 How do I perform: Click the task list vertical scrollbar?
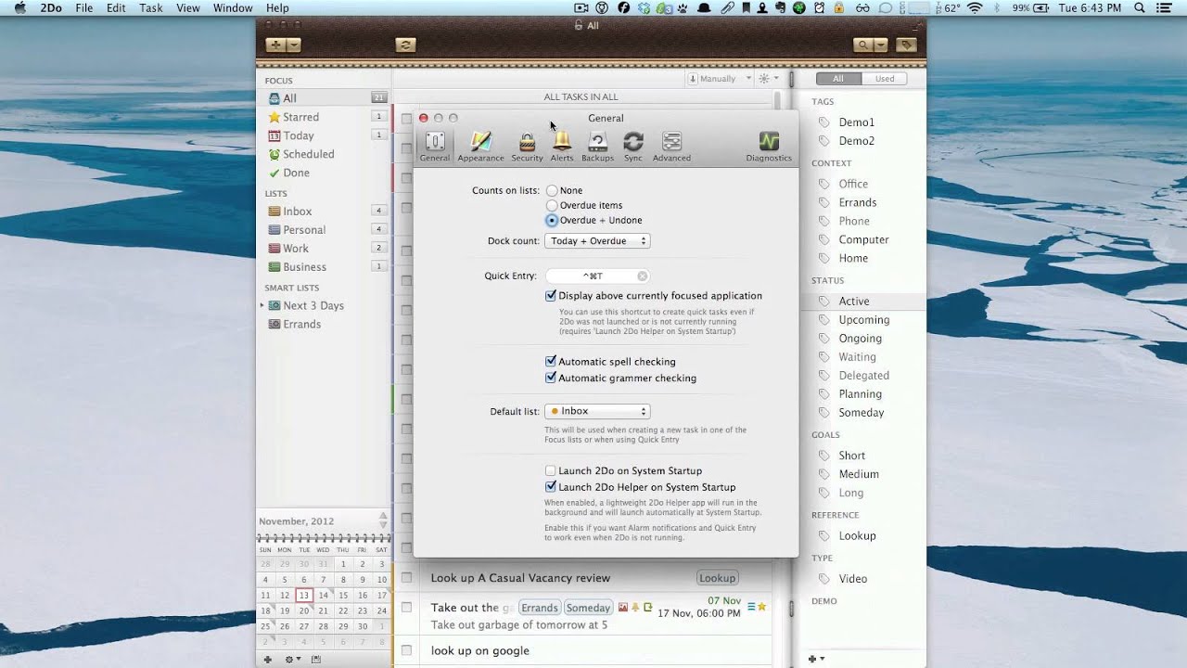point(776,102)
